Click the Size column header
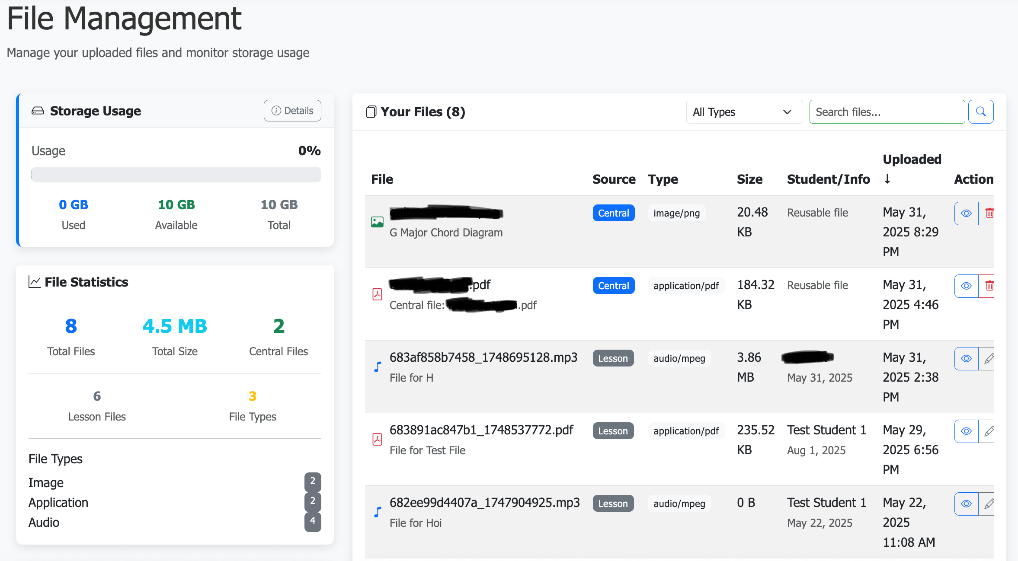This screenshot has height=561, width=1018. [749, 179]
